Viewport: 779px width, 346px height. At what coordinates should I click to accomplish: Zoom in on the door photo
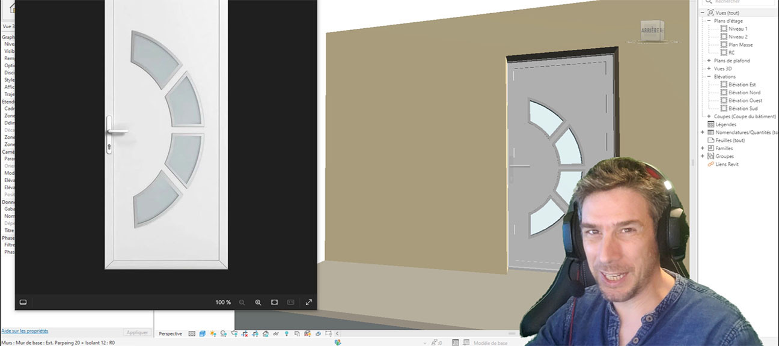(x=258, y=302)
